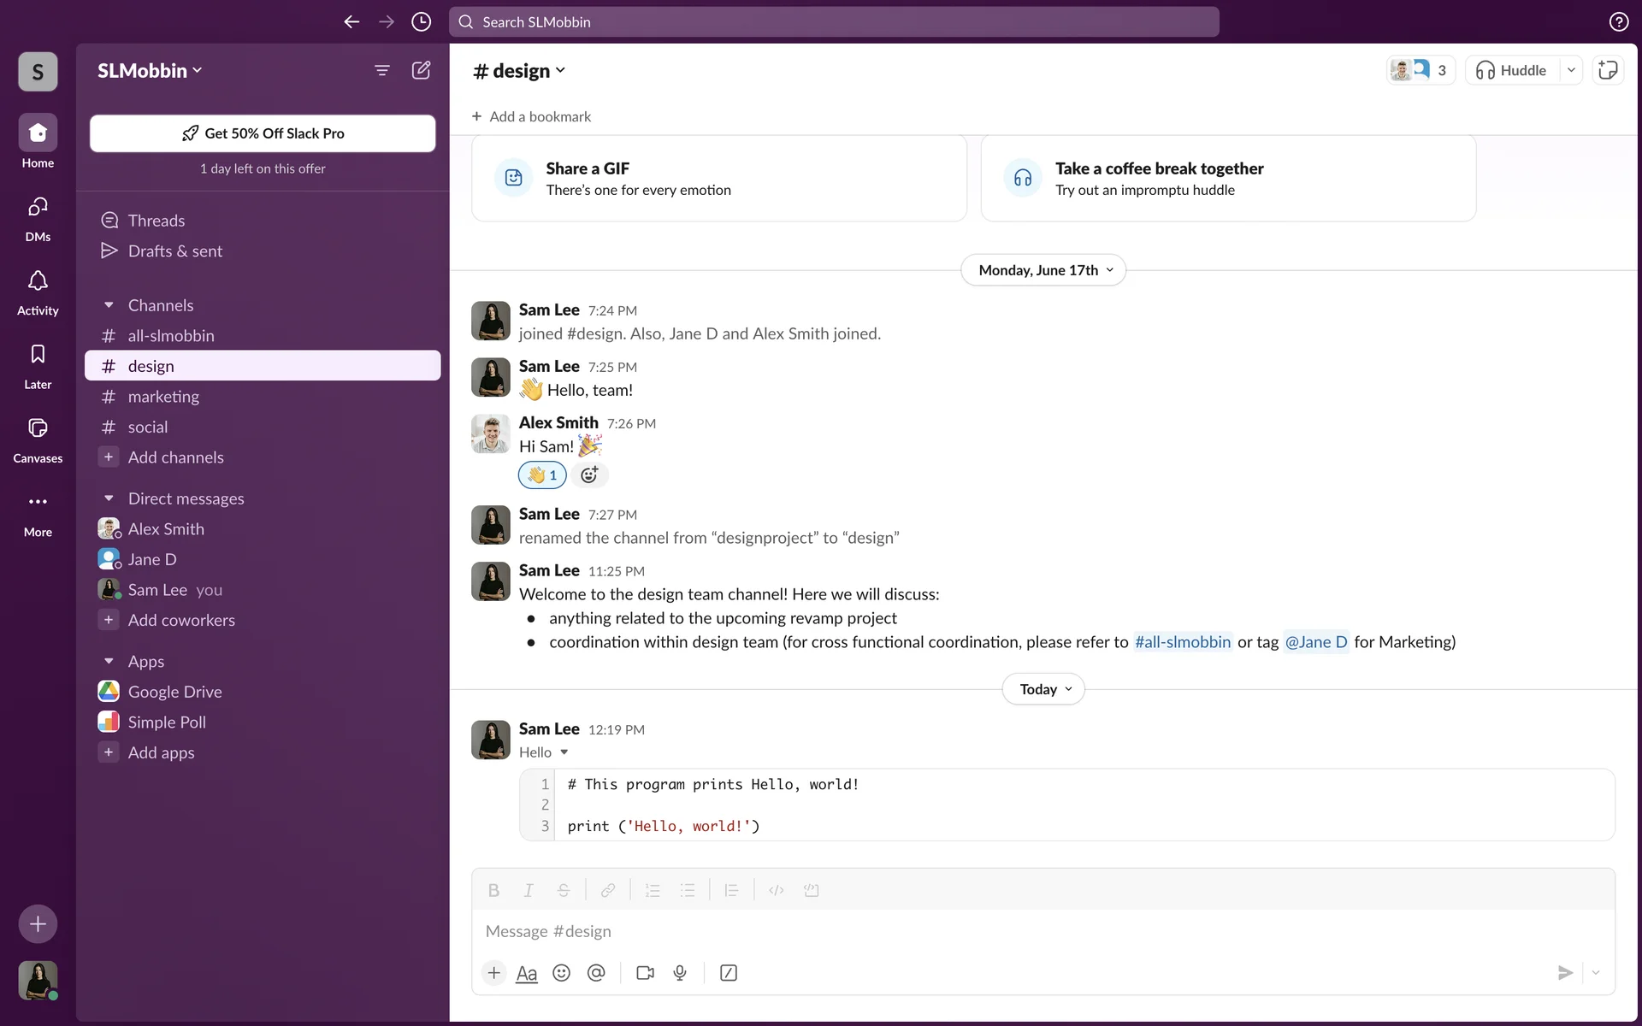The height and width of the screenshot is (1026, 1642).
Task: Open the history clock icon
Action: coord(421,21)
